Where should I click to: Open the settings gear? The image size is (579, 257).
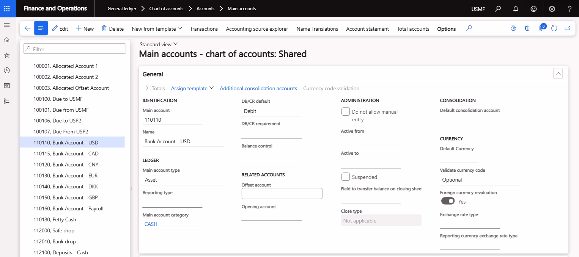552,9
